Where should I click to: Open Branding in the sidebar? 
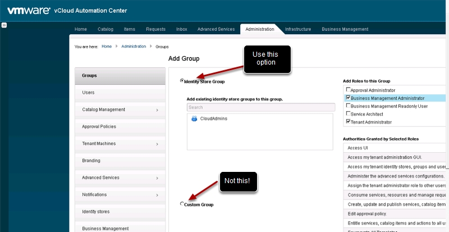pos(120,161)
